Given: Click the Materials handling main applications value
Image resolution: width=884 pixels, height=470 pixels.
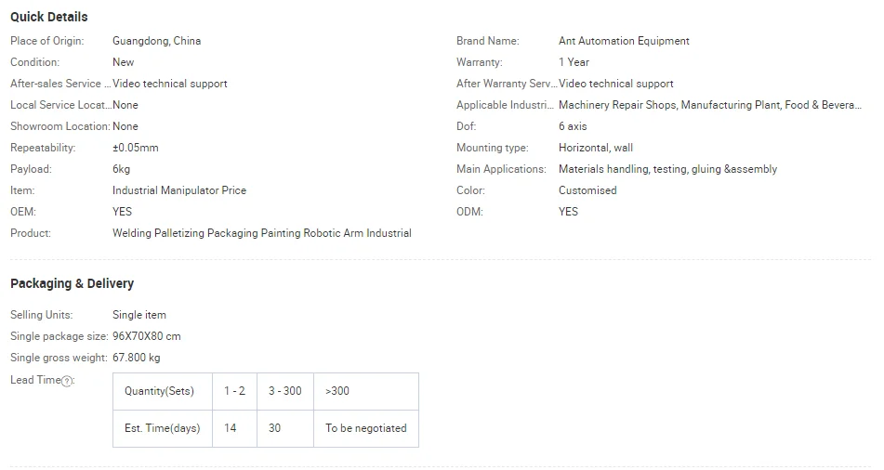Looking at the screenshot, I should tap(667, 169).
